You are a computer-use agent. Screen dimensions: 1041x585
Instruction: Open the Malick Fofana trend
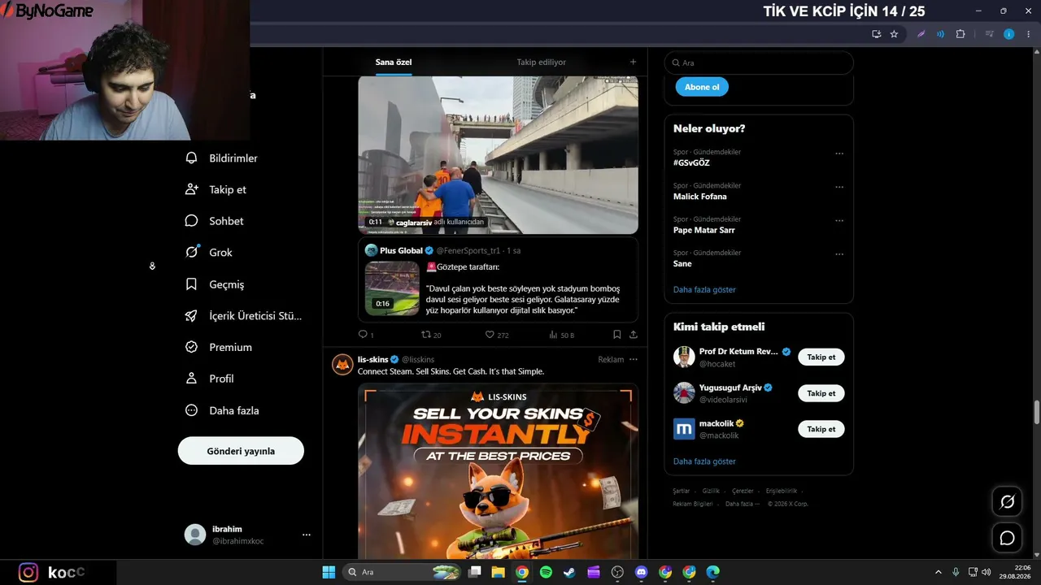(x=700, y=197)
